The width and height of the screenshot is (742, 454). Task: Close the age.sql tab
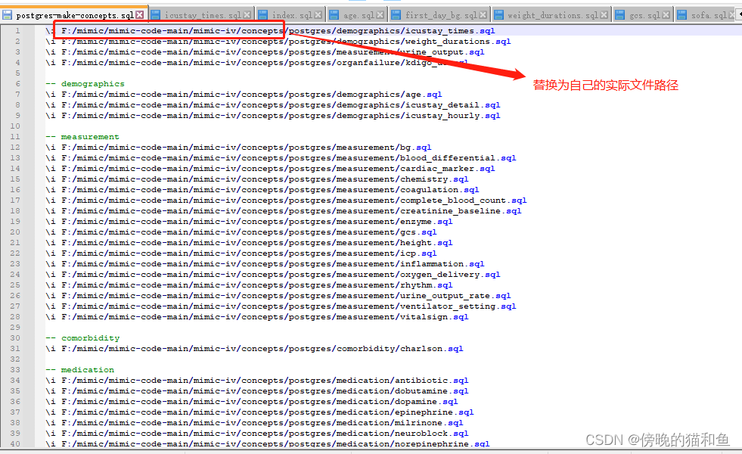(x=380, y=15)
